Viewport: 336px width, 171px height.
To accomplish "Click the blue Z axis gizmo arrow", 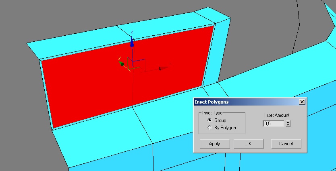I will click(132, 42).
